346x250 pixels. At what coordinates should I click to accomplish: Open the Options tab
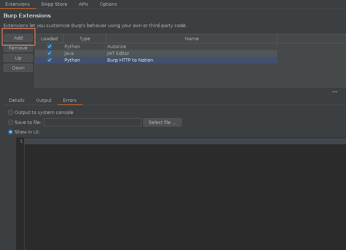point(108,4)
